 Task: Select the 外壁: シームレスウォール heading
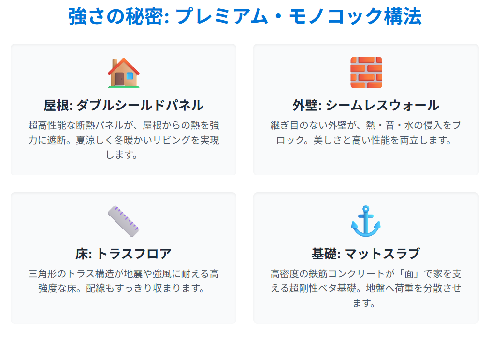[366, 105]
